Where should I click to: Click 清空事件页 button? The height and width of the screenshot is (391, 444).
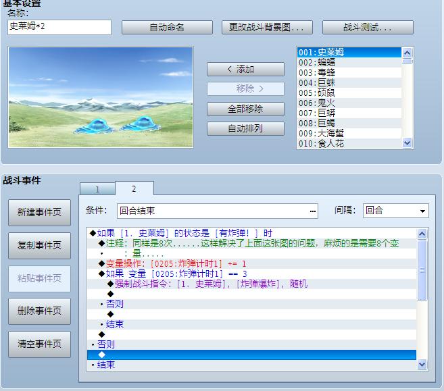pos(39,344)
